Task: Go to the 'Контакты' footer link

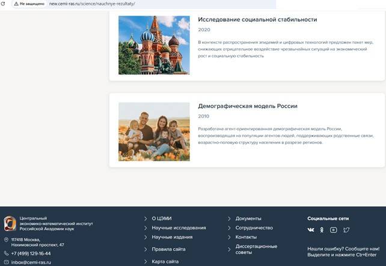Action: point(246,237)
